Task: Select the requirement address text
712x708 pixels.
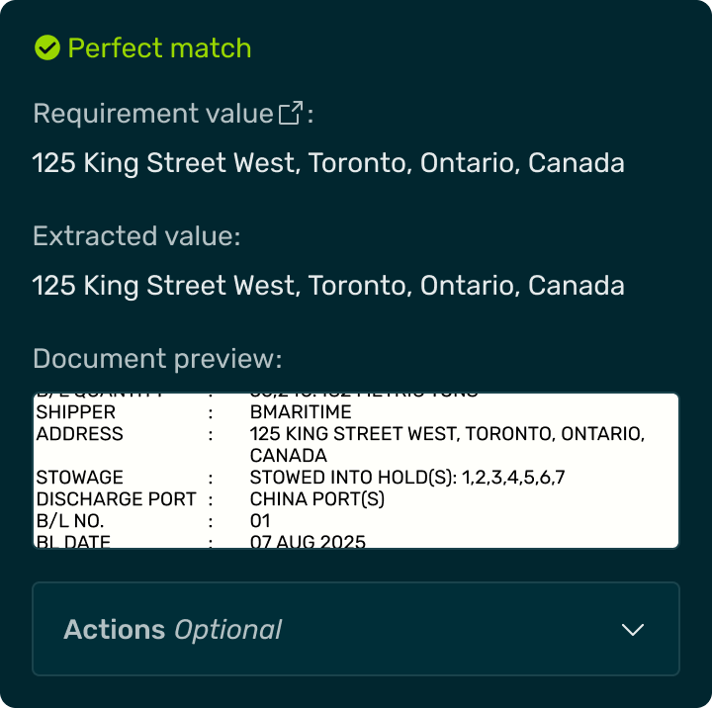Action: (328, 163)
